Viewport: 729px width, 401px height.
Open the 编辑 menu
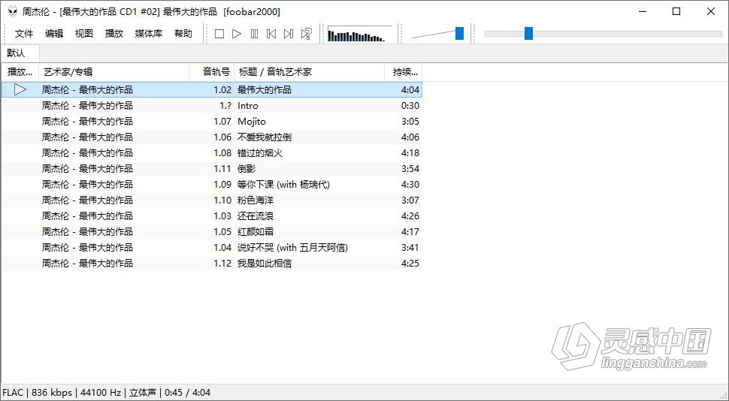(54, 34)
